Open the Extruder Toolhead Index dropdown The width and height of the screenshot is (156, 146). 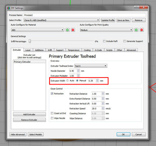(91, 66)
